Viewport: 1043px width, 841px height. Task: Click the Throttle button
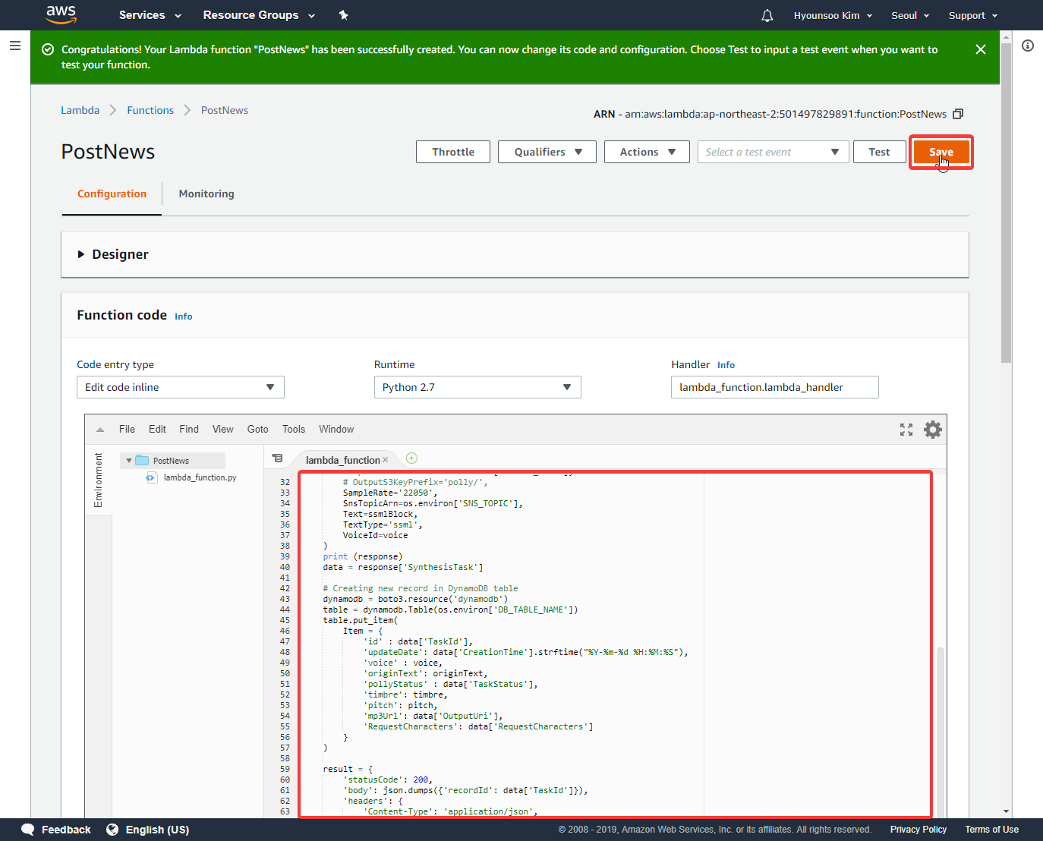click(x=453, y=152)
